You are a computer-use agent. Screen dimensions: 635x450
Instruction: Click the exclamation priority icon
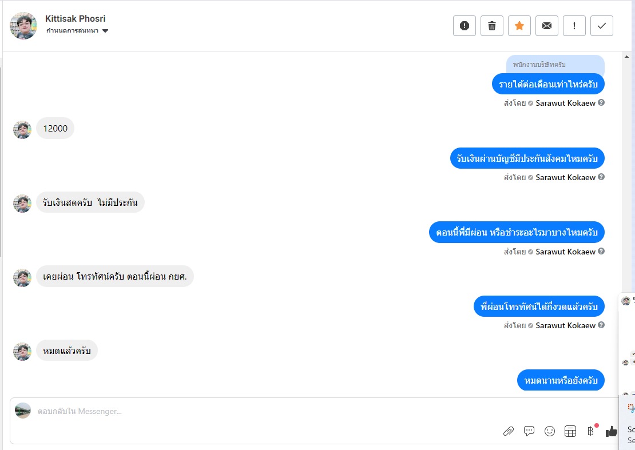click(x=574, y=26)
